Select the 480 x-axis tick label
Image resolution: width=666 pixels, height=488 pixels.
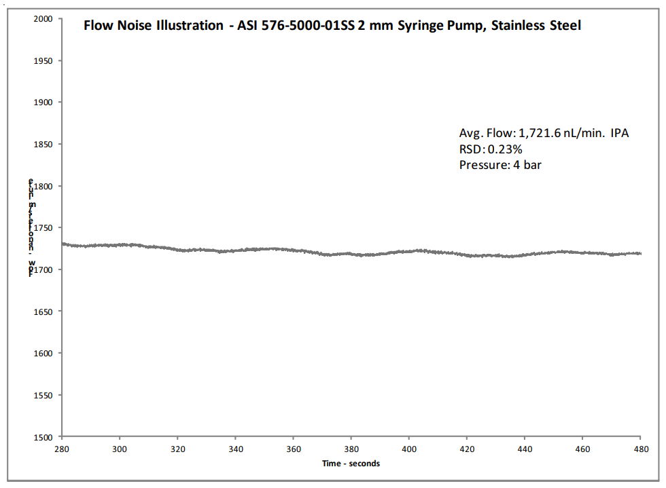pyautogui.click(x=641, y=449)
